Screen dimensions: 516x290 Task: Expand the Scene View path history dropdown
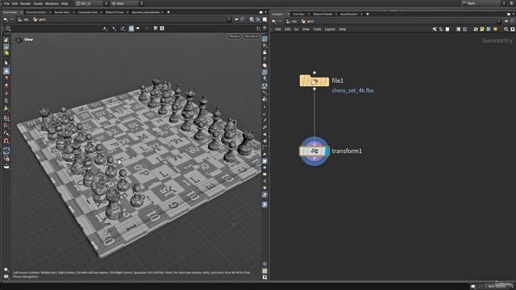point(229,19)
